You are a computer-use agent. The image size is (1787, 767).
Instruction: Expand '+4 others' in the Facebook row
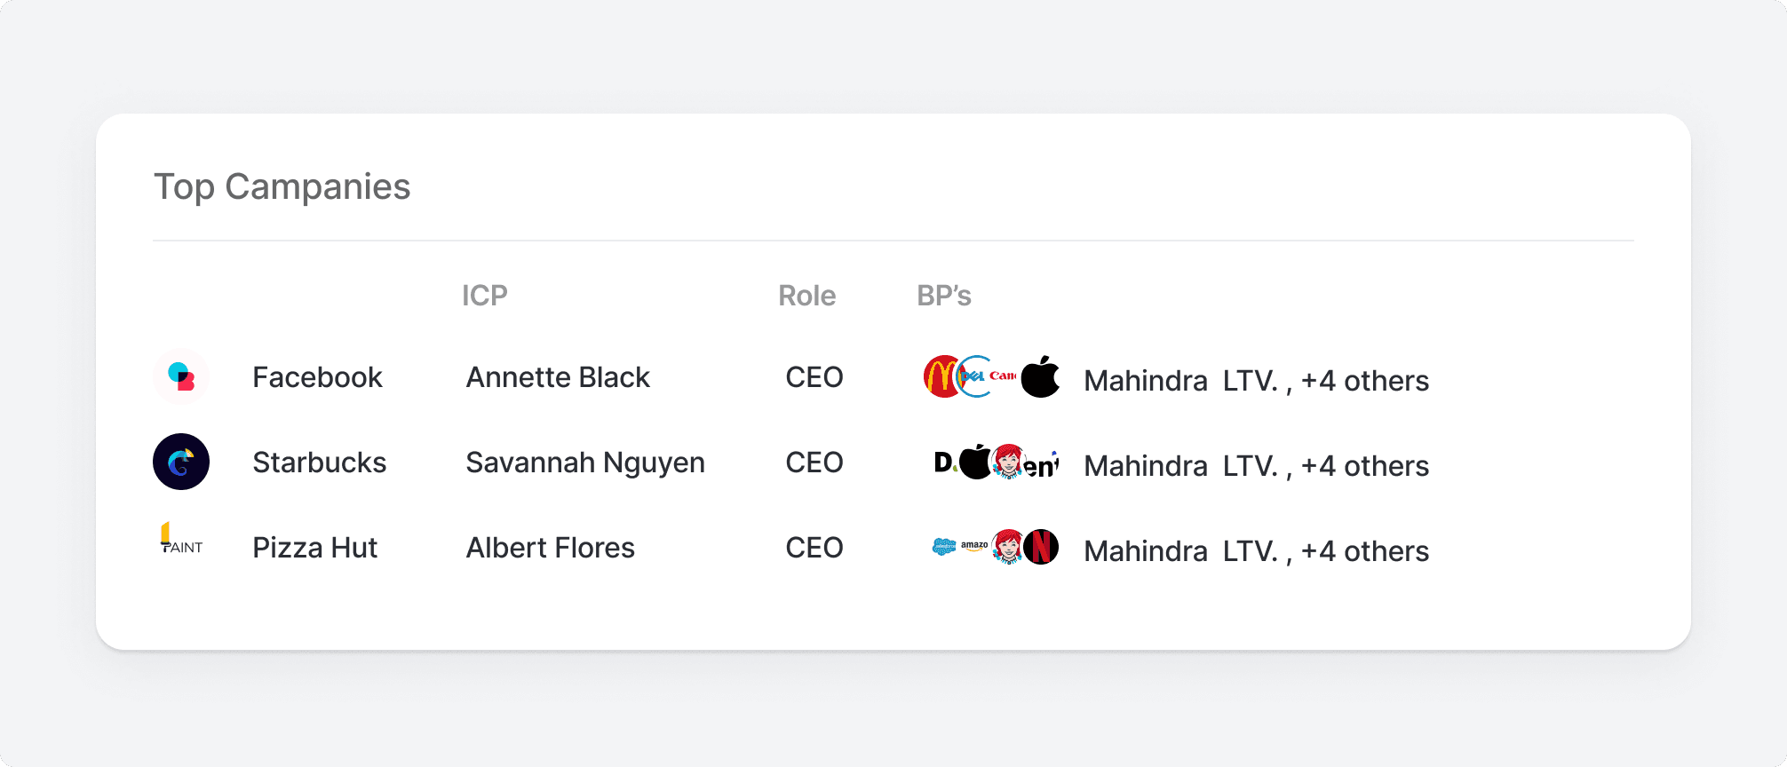point(1365,381)
